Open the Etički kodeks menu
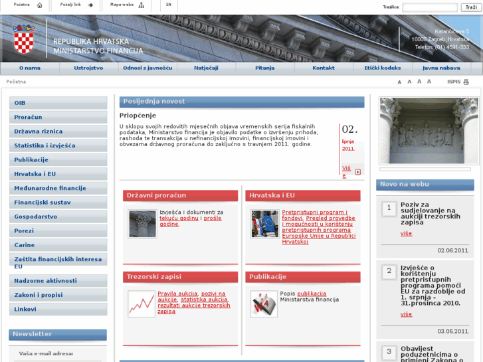 (383, 68)
